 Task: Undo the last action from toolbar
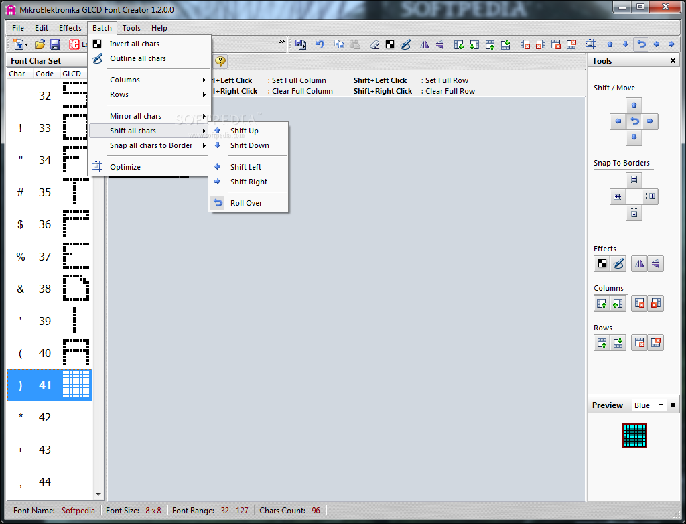(x=320, y=44)
